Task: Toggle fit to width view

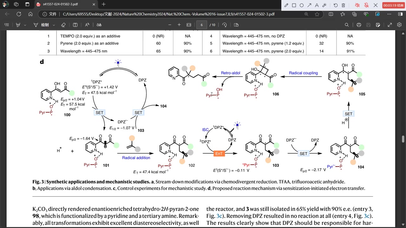Action: tap(189, 25)
